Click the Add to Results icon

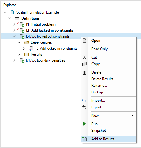pyautogui.click(x=85, y=139)
